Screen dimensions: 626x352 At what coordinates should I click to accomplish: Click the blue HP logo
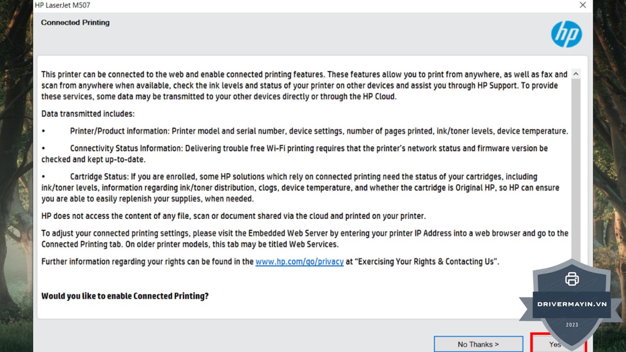tap(566, 34)
